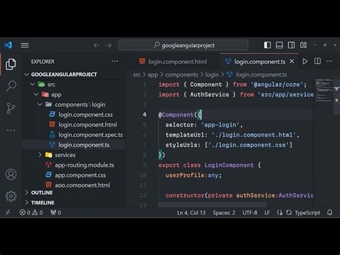Open the Source Control view
Screen dimensions: 340x255
pyautogui.click(x=10, y=108)
